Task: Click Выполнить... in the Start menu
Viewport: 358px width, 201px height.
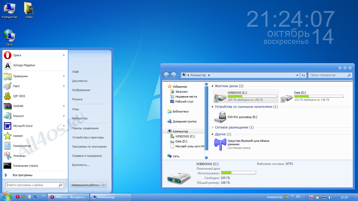Action: (81, 165)
